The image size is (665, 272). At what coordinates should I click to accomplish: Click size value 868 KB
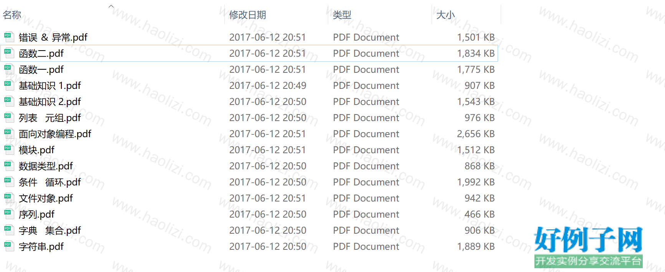click(x=480, y=166)
